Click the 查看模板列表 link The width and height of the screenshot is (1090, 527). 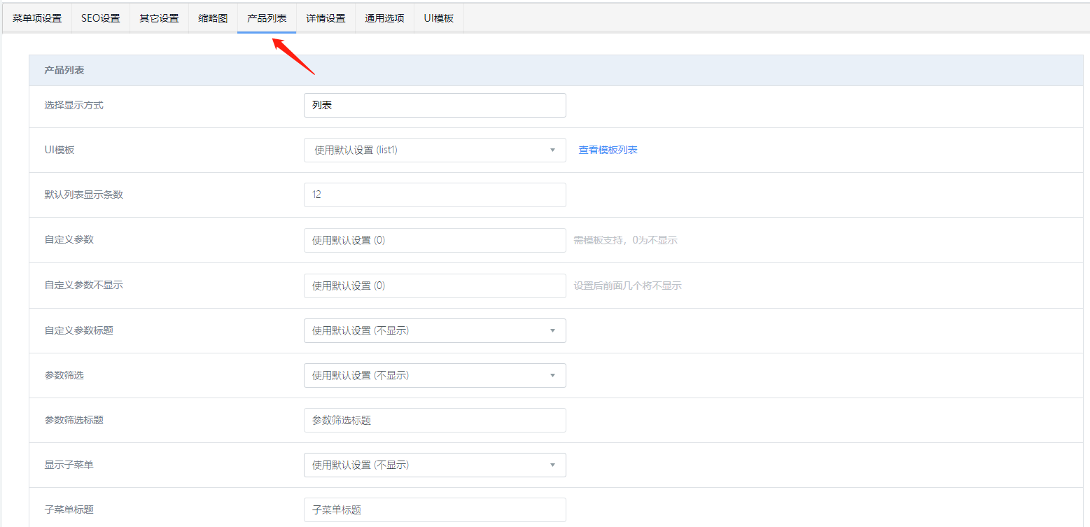pyautogui.click(x=608, y=150)
